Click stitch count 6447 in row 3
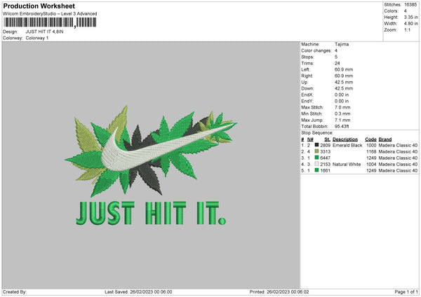The height and width of the screenshot is (297, 421). coord(325,158)
